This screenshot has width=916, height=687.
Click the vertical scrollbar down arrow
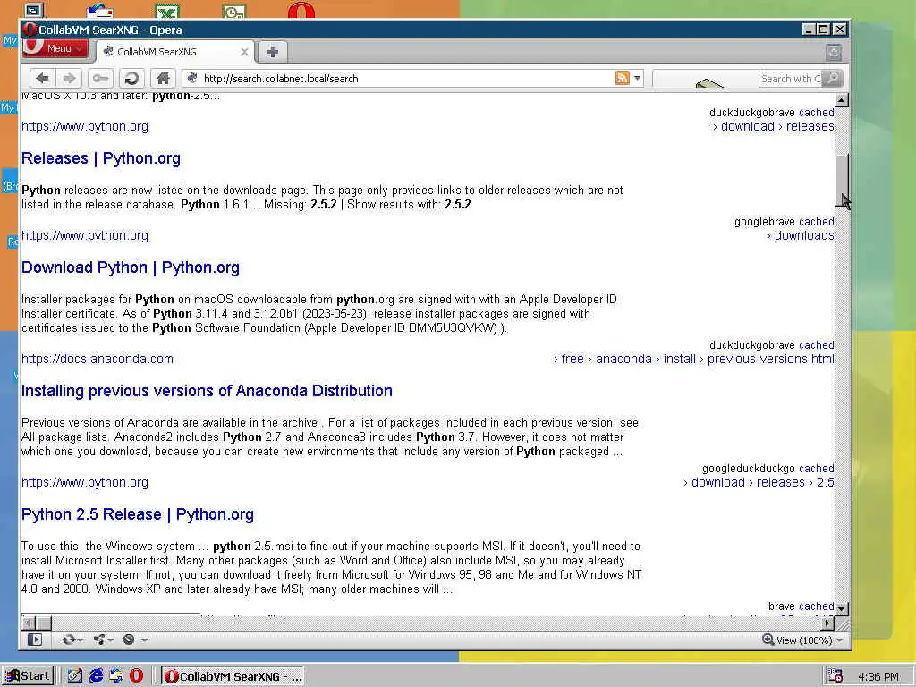[841, 608]
